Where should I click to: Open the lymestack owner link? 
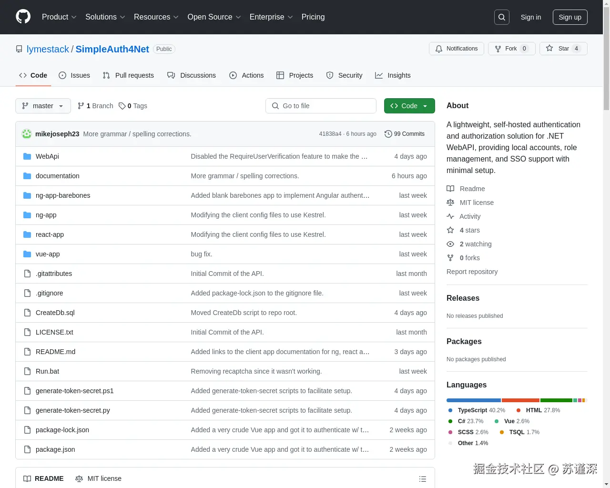coord(48,49)
